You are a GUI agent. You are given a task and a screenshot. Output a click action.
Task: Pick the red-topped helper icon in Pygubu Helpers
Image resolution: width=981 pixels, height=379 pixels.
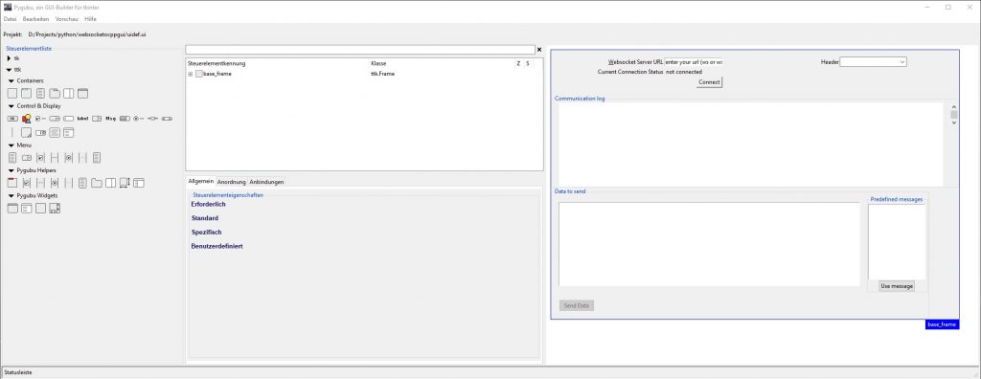coord(12,183)
